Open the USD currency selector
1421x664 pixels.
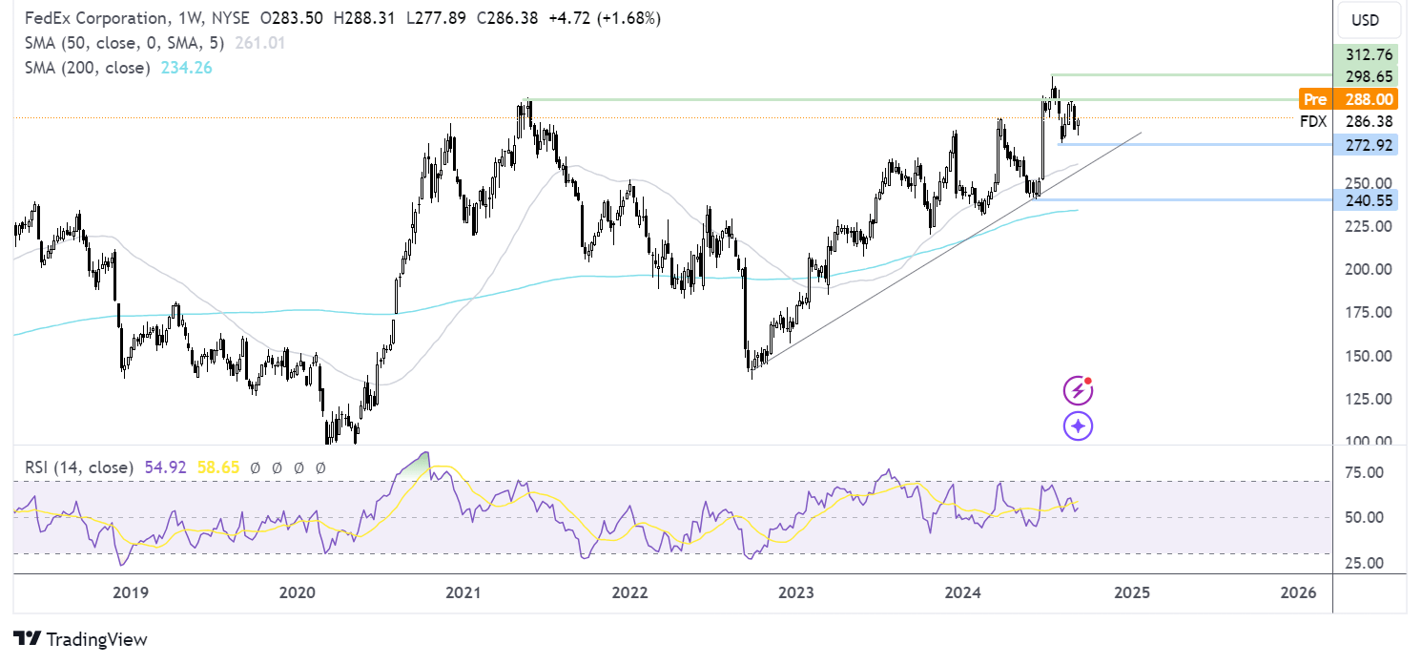1369,19
